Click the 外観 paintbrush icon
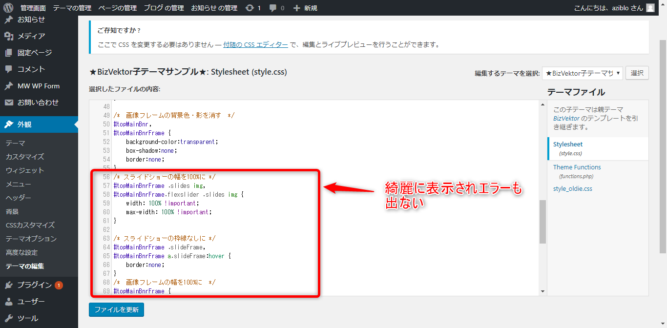This screenshot has height=328, width=667. click(9, 124)
